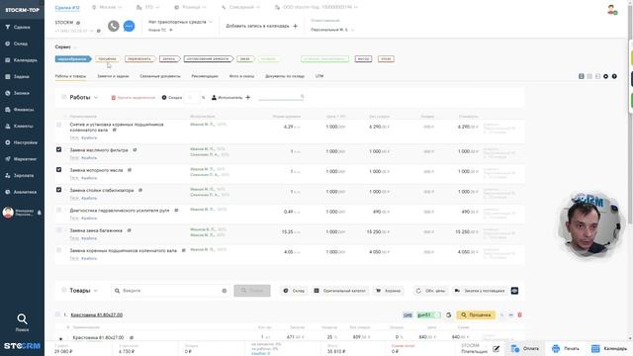This screenshot has width=633, height=356.
Task: Uncheck Замена стойки стабилизатора row
Action: [59, 190]
